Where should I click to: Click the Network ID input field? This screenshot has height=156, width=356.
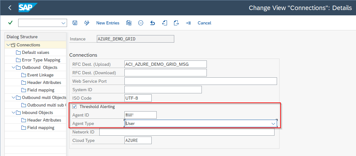(x=187, y=132)
